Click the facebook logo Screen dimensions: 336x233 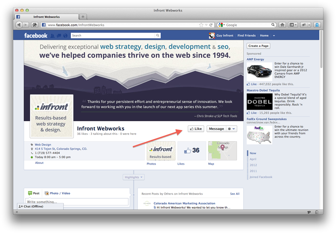[x=35, y=35]
